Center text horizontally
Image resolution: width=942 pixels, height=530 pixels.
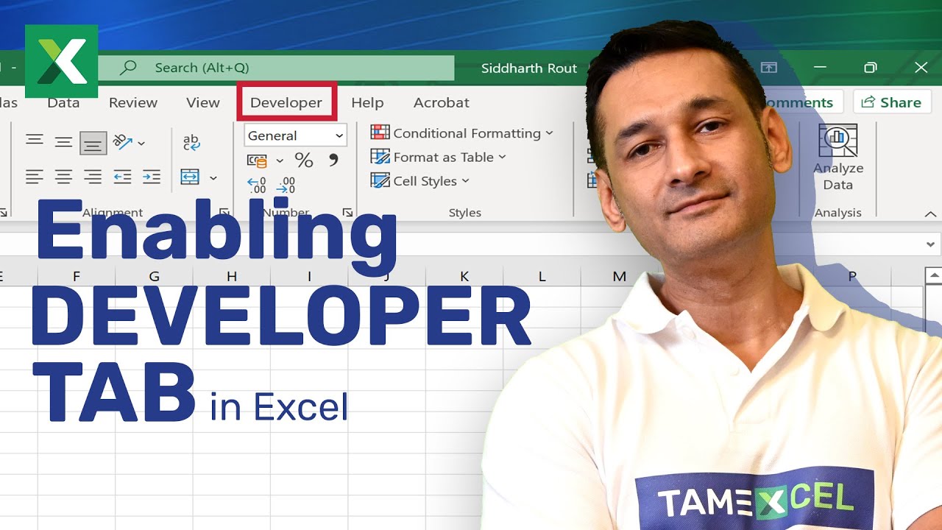[64, 177]
